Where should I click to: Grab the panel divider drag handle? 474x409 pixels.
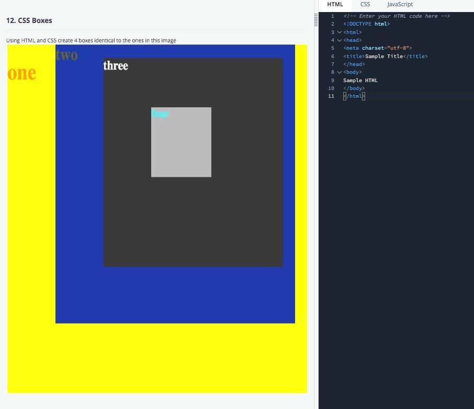(x=316, y=20)
